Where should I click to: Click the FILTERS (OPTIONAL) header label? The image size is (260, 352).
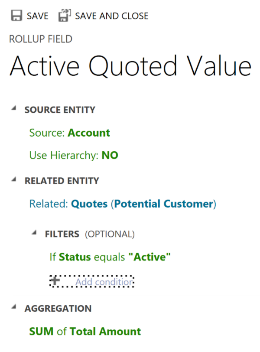tap(90, 234)
